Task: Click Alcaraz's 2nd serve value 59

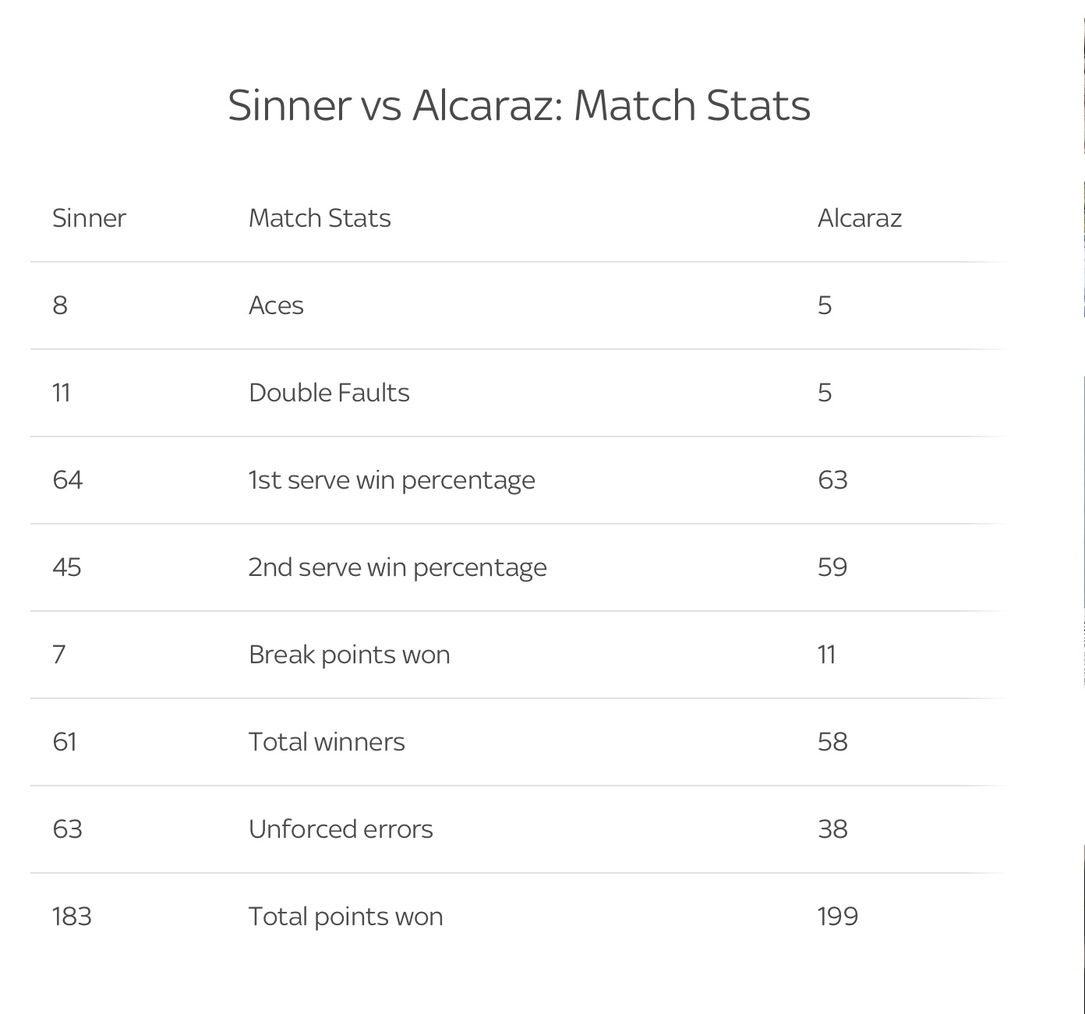Action: (x=832, y=567)
